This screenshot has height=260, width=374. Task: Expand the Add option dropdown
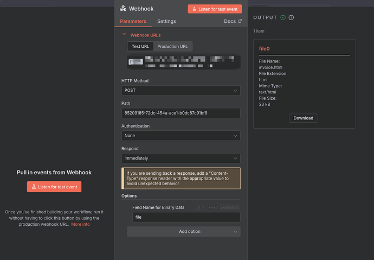tap(183, 231)
